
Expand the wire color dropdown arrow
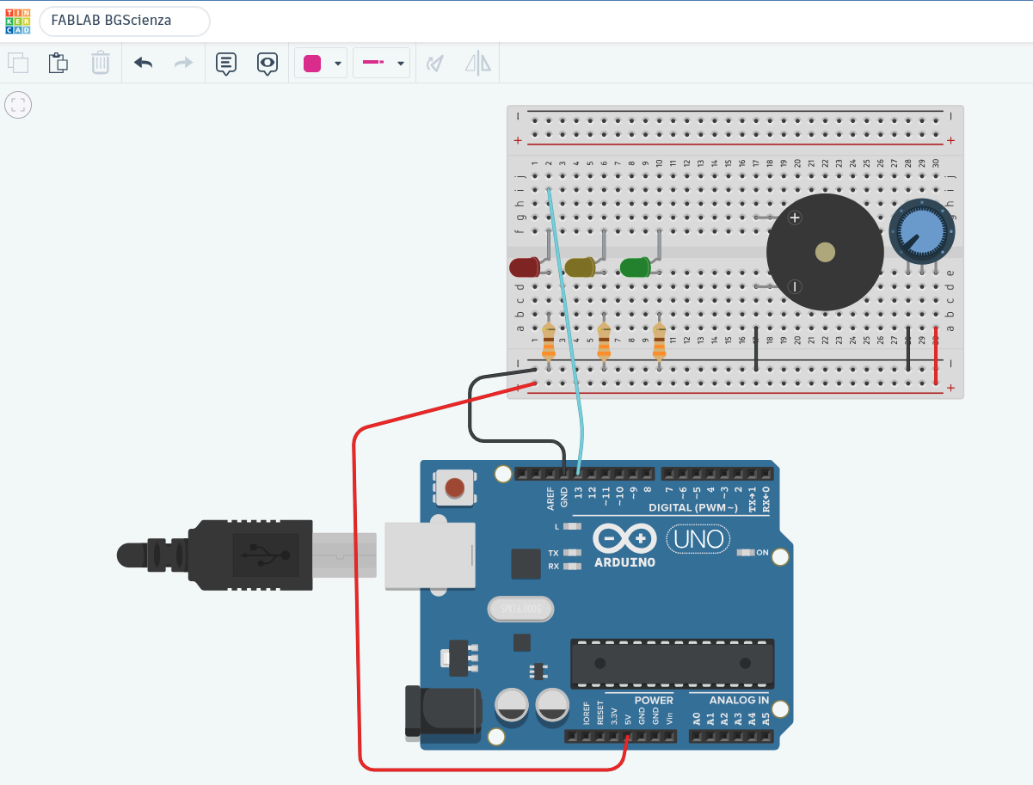[338, 64]
